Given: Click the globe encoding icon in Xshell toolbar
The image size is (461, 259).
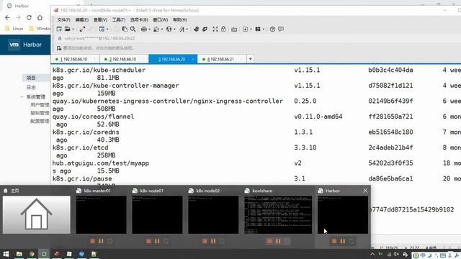Looking at the screenshot, I should (169, 29).
